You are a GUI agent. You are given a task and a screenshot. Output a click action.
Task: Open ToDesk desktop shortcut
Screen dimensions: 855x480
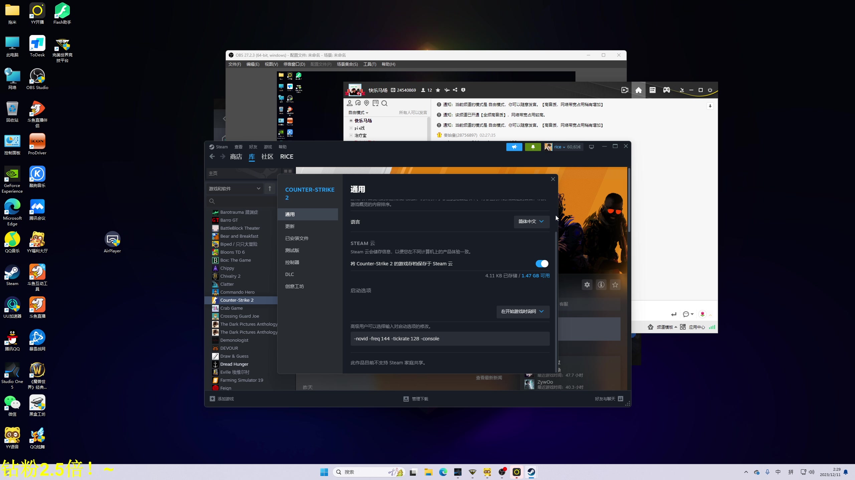pos(37,47)
